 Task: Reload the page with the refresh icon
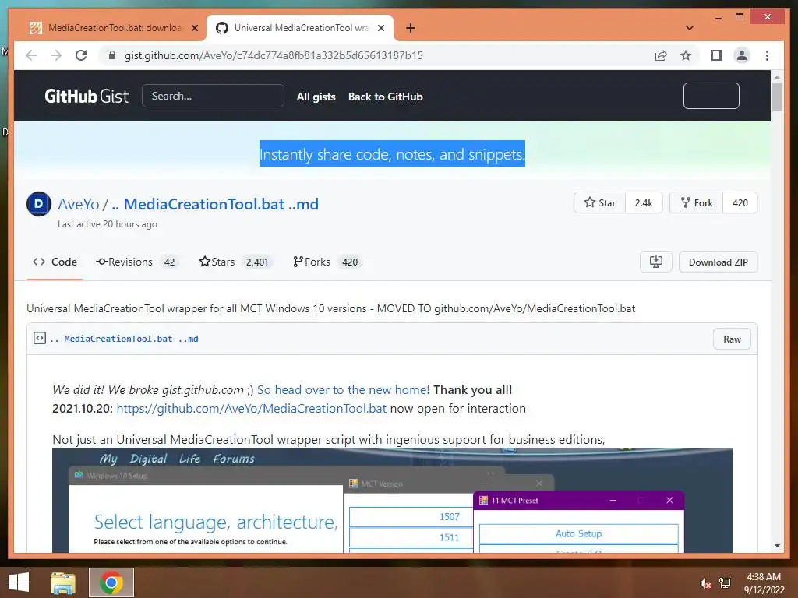pos(81,55)
